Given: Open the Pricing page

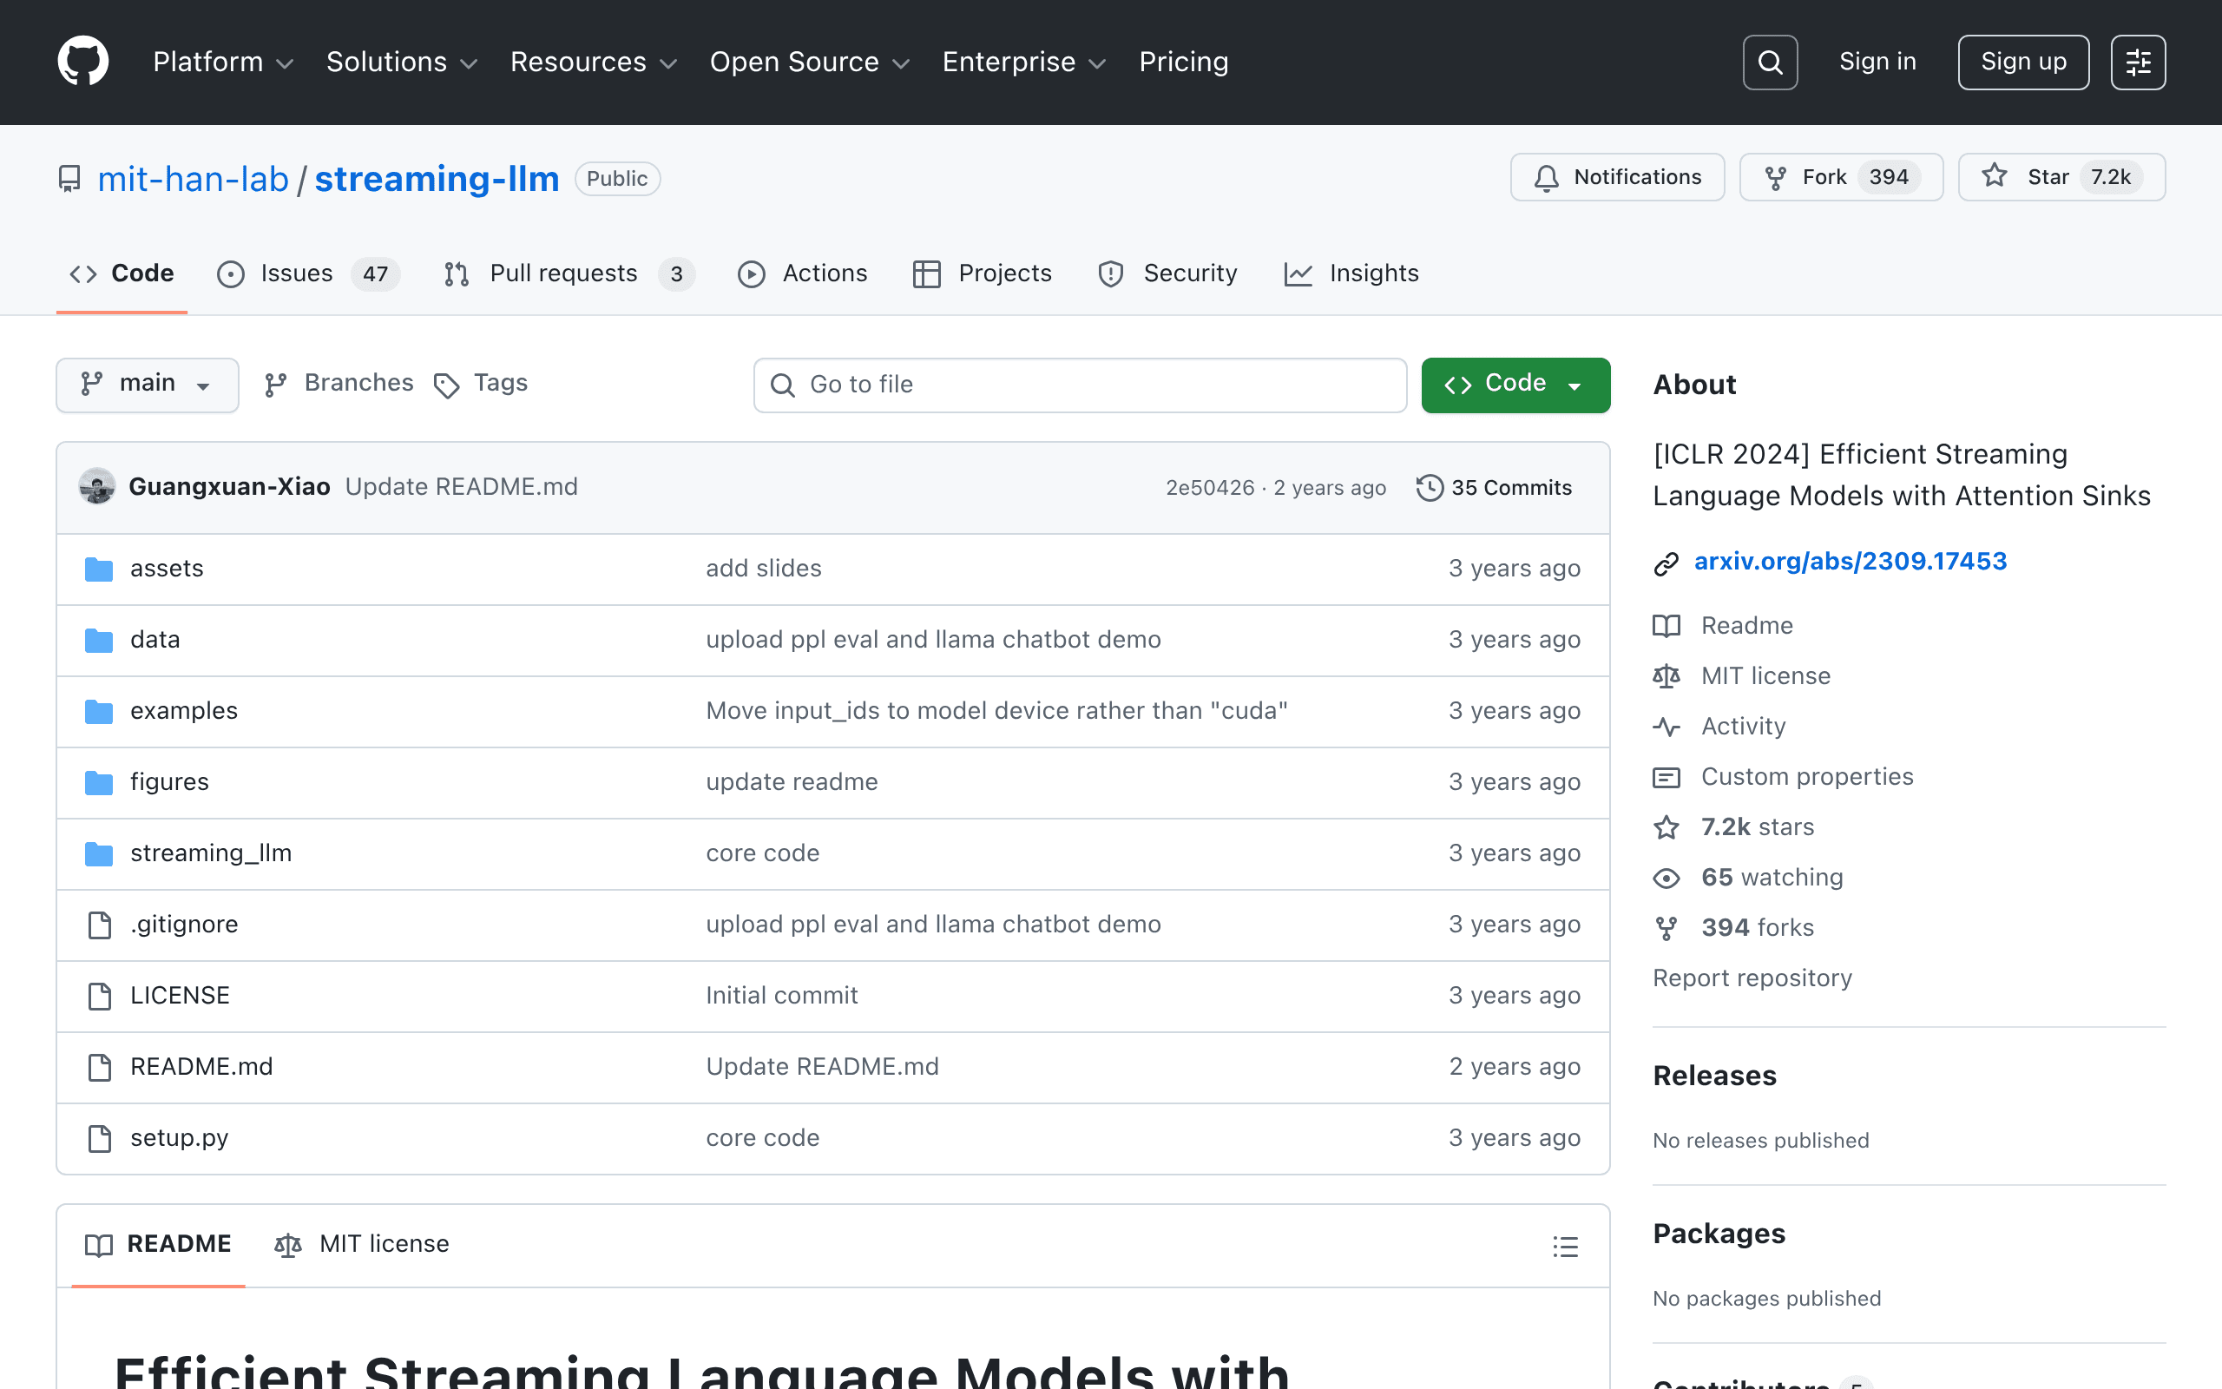Looking at the screenshot, I should coord(1184,62).
